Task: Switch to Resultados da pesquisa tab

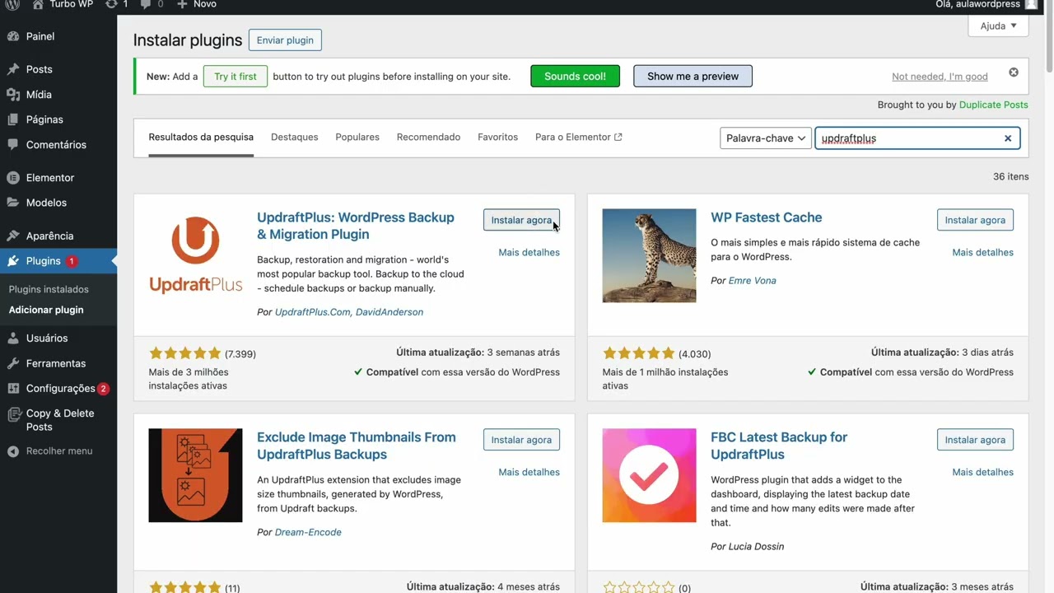Action: (x=201, y=138)
